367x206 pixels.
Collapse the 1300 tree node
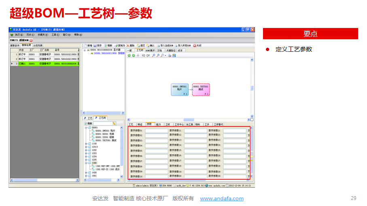pos(86,163)
